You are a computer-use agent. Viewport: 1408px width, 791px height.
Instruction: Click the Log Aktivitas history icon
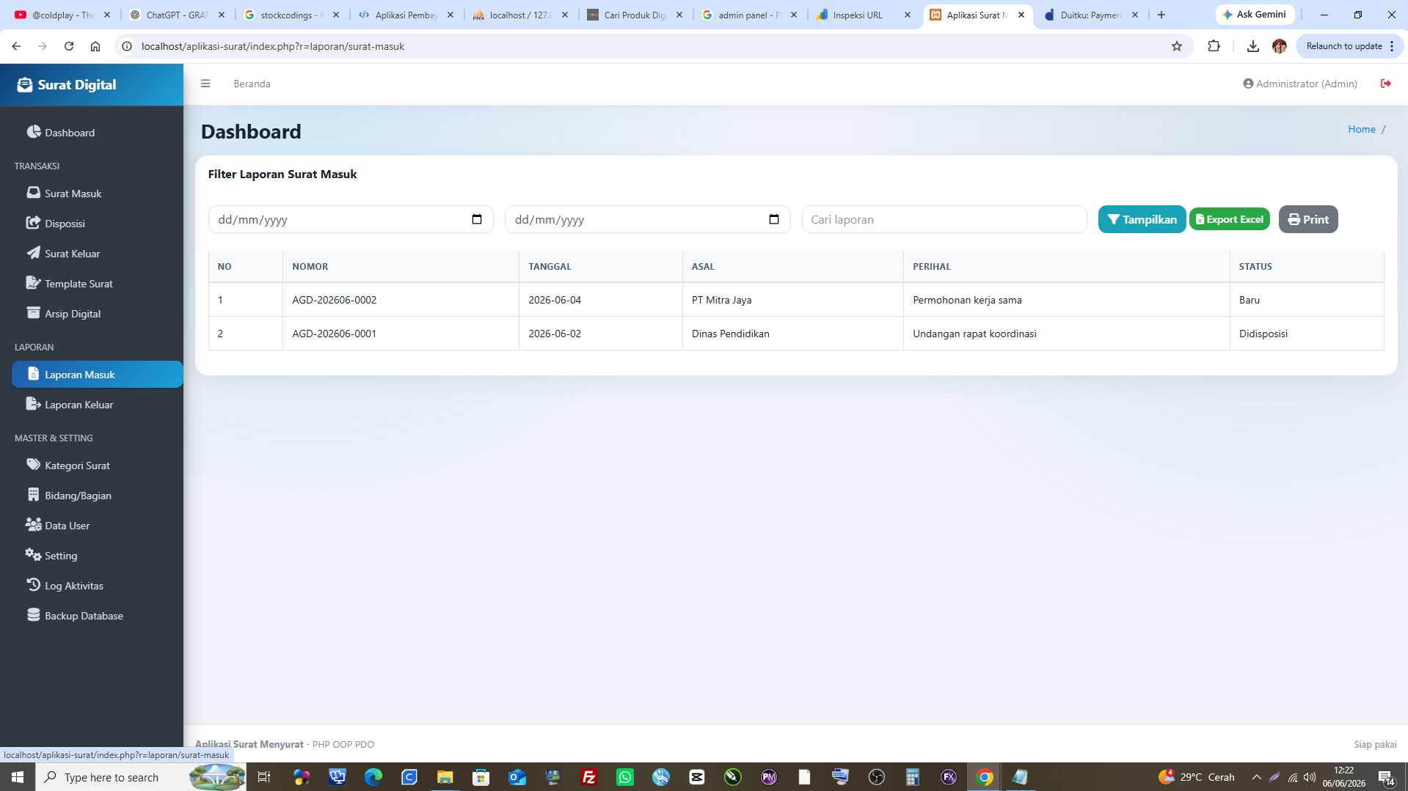click(33, 585)
